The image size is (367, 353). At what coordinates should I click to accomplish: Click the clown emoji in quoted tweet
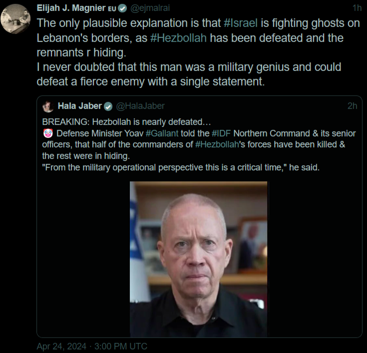[48, 133]
